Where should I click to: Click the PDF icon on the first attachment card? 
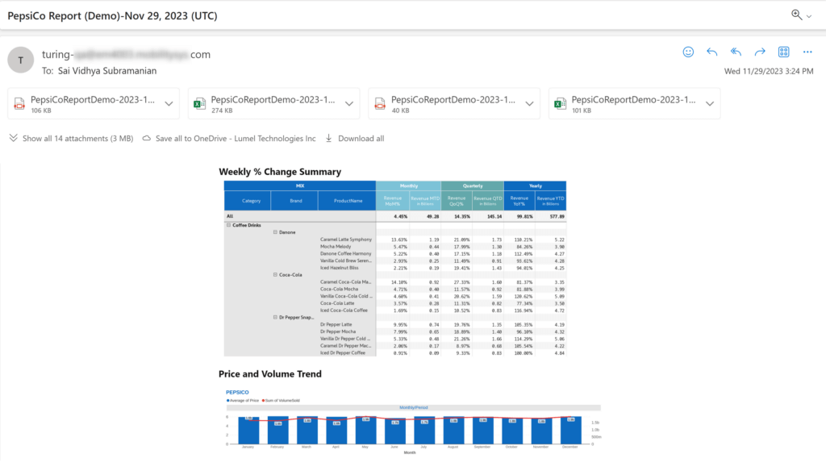pos(21,103)
